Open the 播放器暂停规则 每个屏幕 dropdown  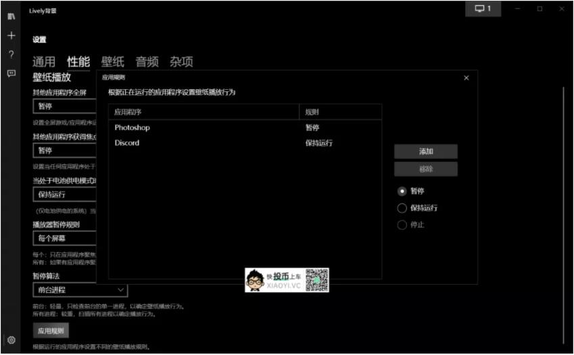(64, 239)
